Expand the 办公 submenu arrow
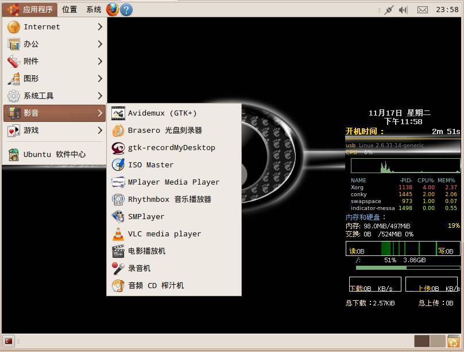This screenshot has height=352, width=464. point(100,44)
